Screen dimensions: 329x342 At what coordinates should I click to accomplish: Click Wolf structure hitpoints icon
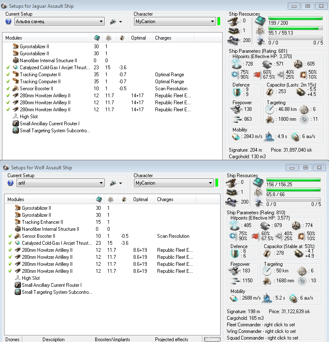point(296,225)
